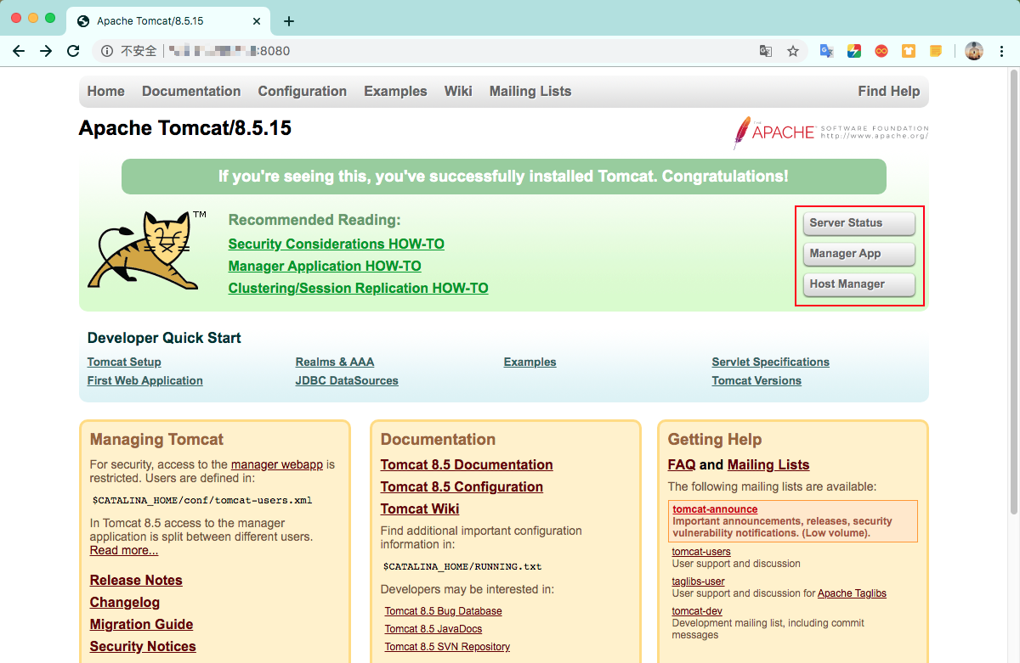
Task: Open the Release Notes link
Action: point(136,581)
